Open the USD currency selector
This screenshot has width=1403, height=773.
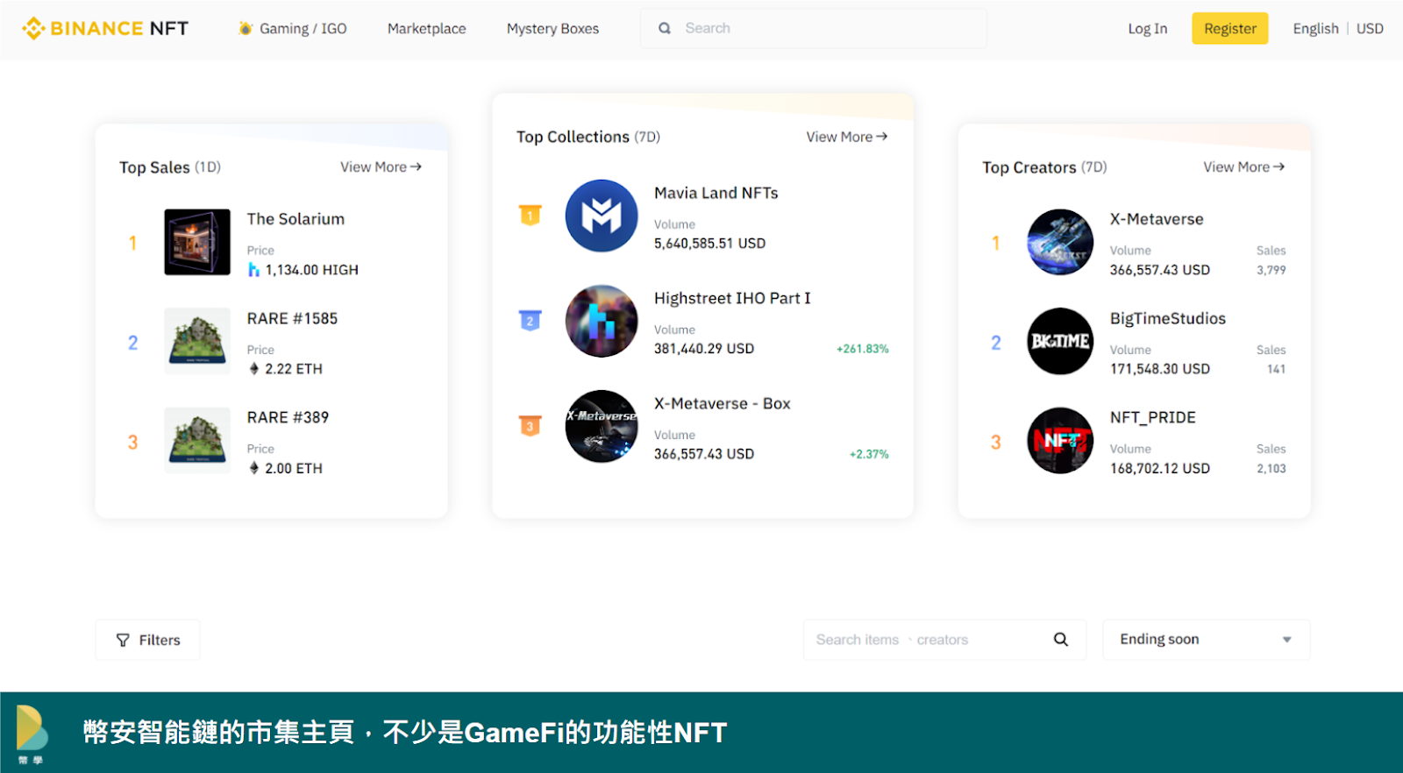1370,29
